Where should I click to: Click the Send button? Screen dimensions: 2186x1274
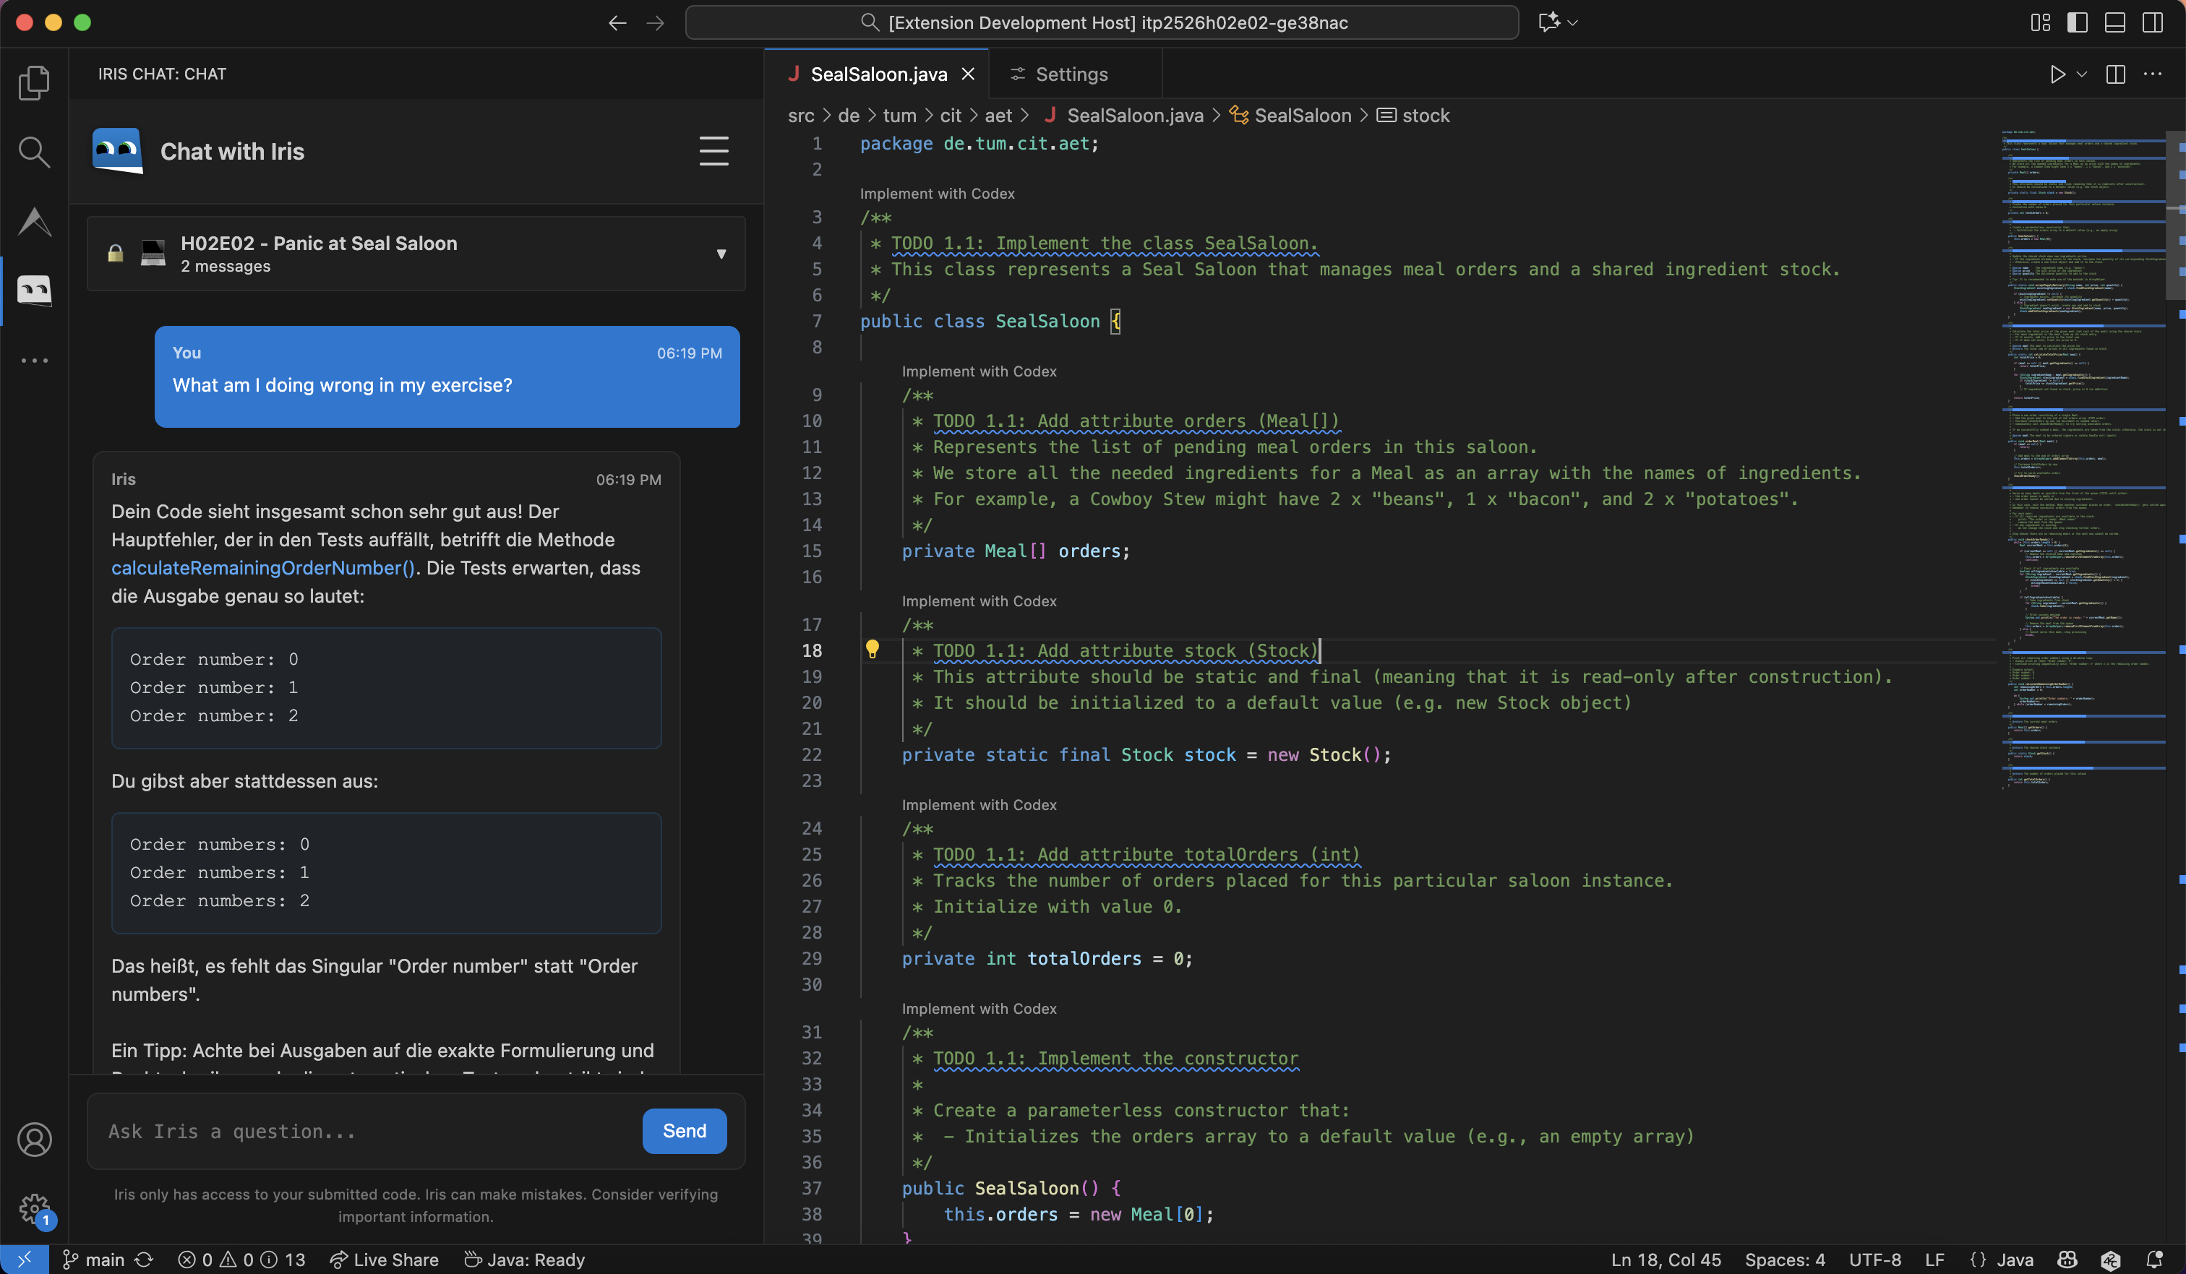pyautogui.click(x=684, y=1130)
